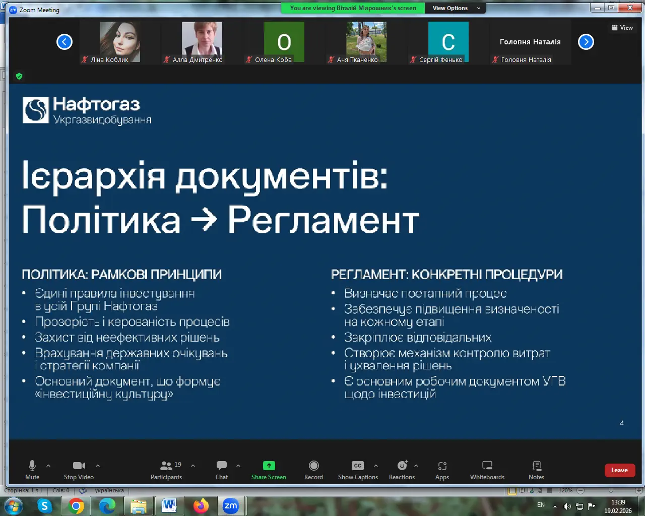Screen dimensions: 645x516
Task: Expand audio options arrow next to Mute
Action: coord(48,466)
